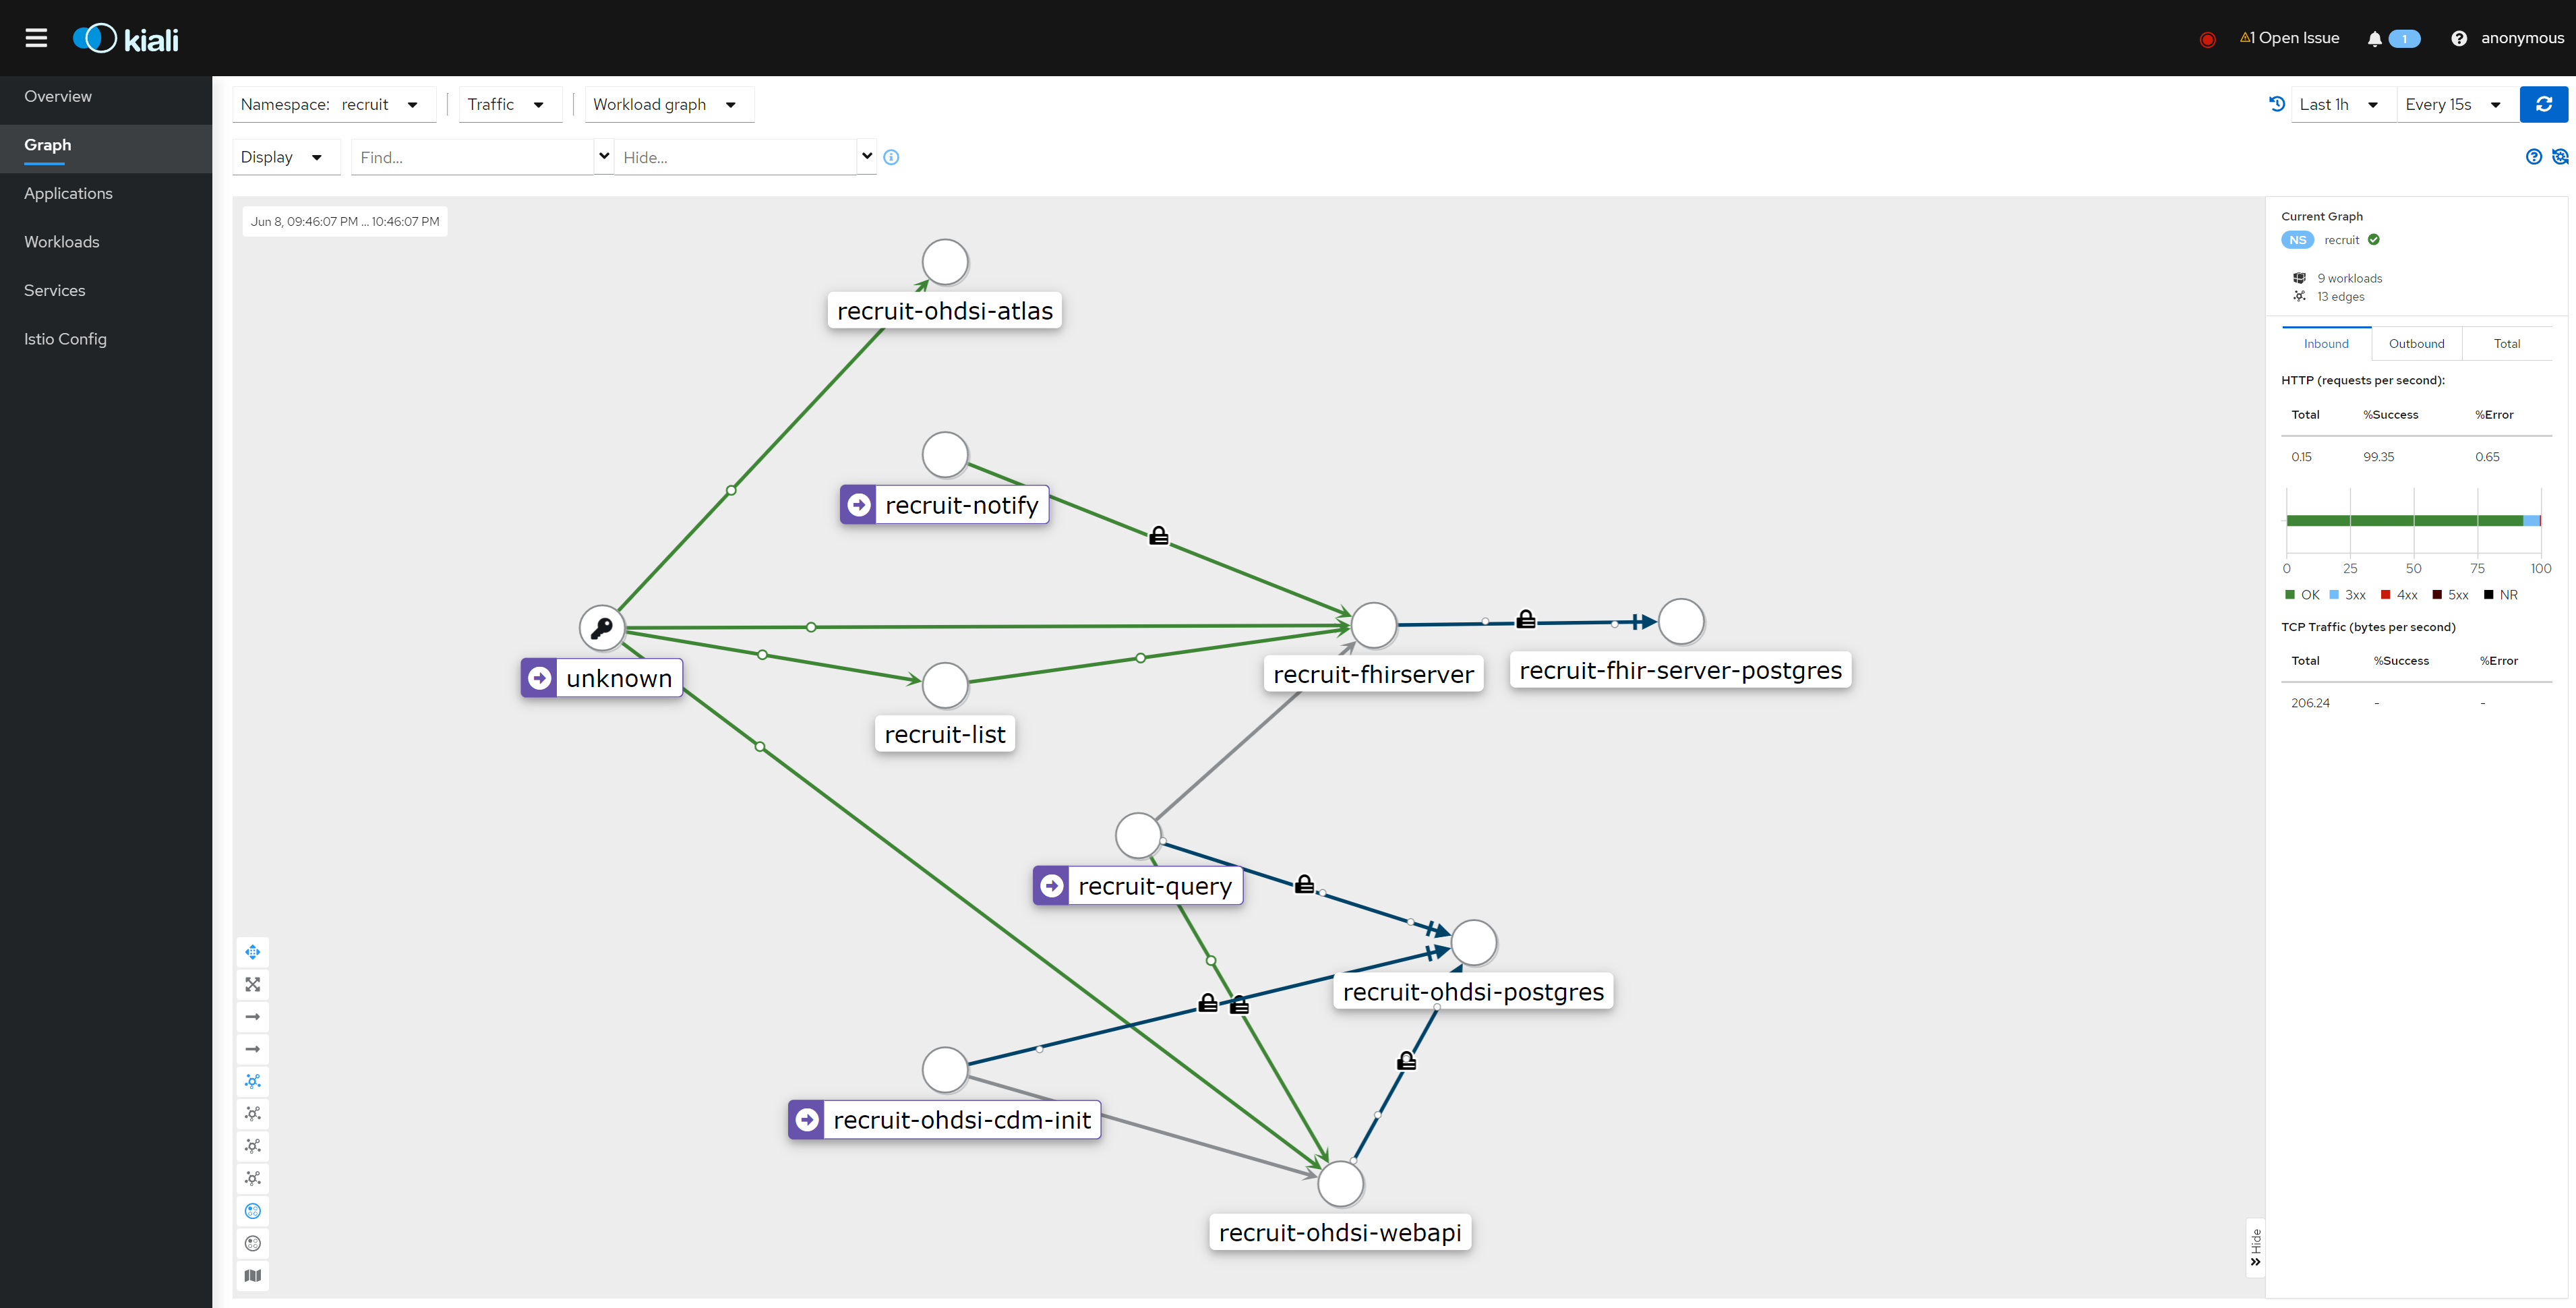
Task: Click the red 4xx legend swatch
Action: [x=2386, y=595]
